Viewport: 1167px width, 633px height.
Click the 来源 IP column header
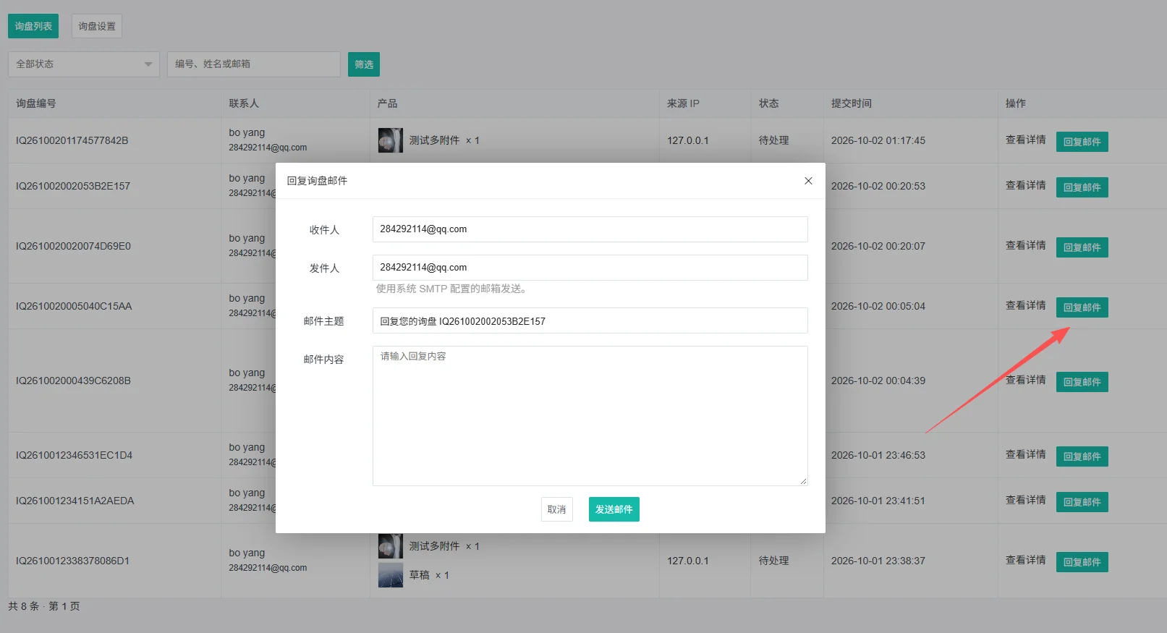683,103
